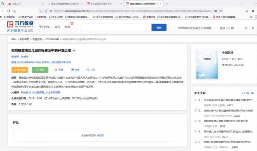
Task: Click the 换一换 refresh icon in related literature
Action: pos(244,93)
